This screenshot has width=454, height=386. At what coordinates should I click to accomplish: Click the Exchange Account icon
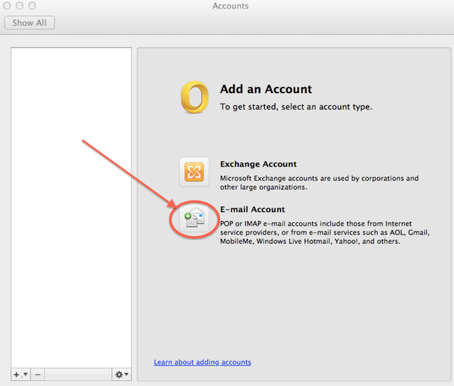coord(194,172)
